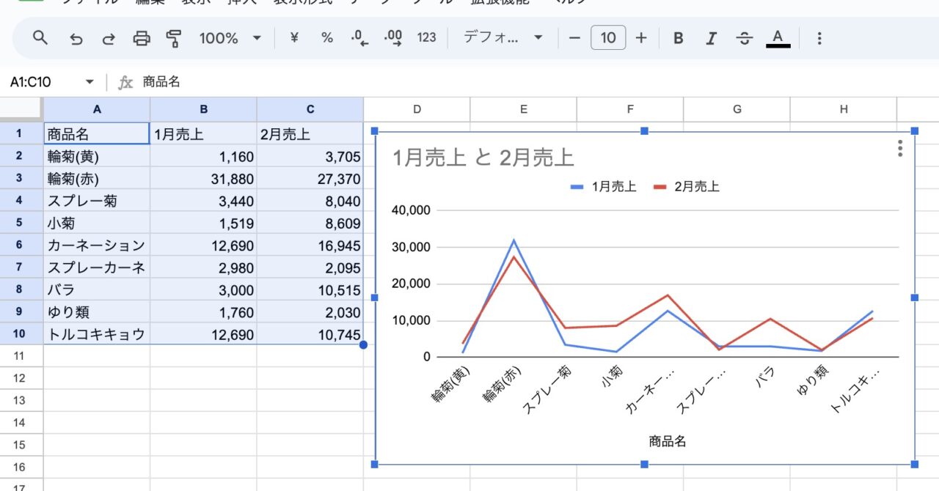Format selection as percent

click(326, 38)
